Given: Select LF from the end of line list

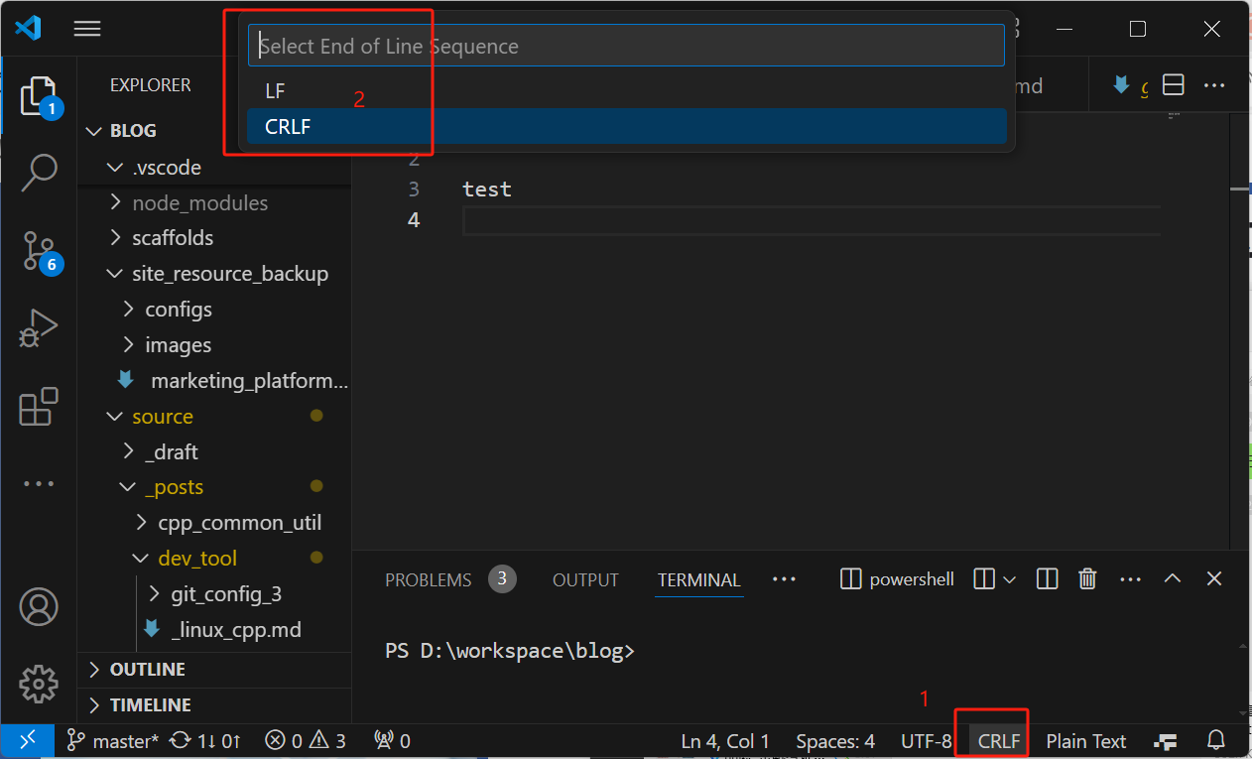Looking at the screenshot, I should 276,90.
